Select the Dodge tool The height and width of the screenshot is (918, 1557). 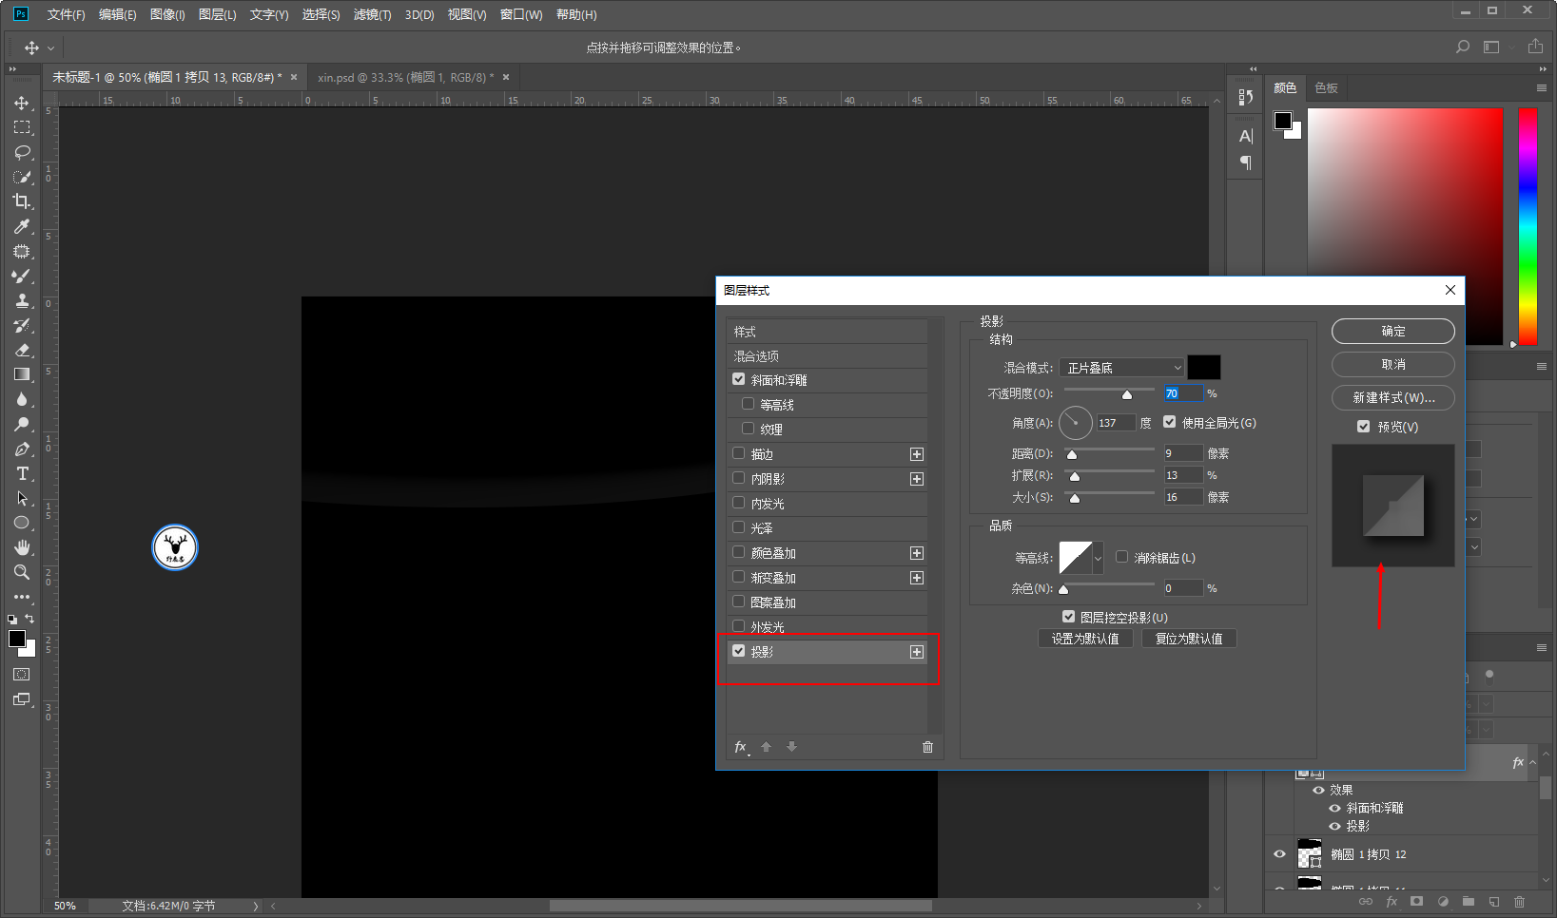tap(22, 424)
